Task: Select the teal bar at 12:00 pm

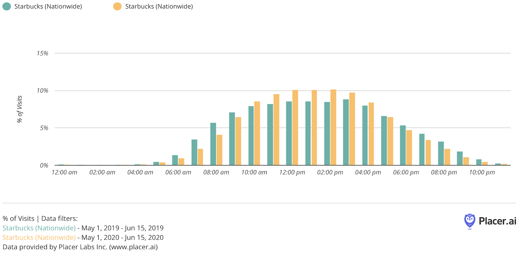Action: tap(289, 133)
